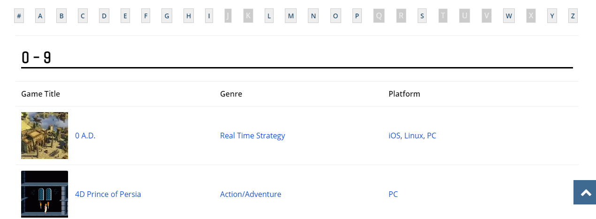Open the 0 A.D. game thumbnail
Viewport: 596px width, 219px height.
[x=45, y=136]
